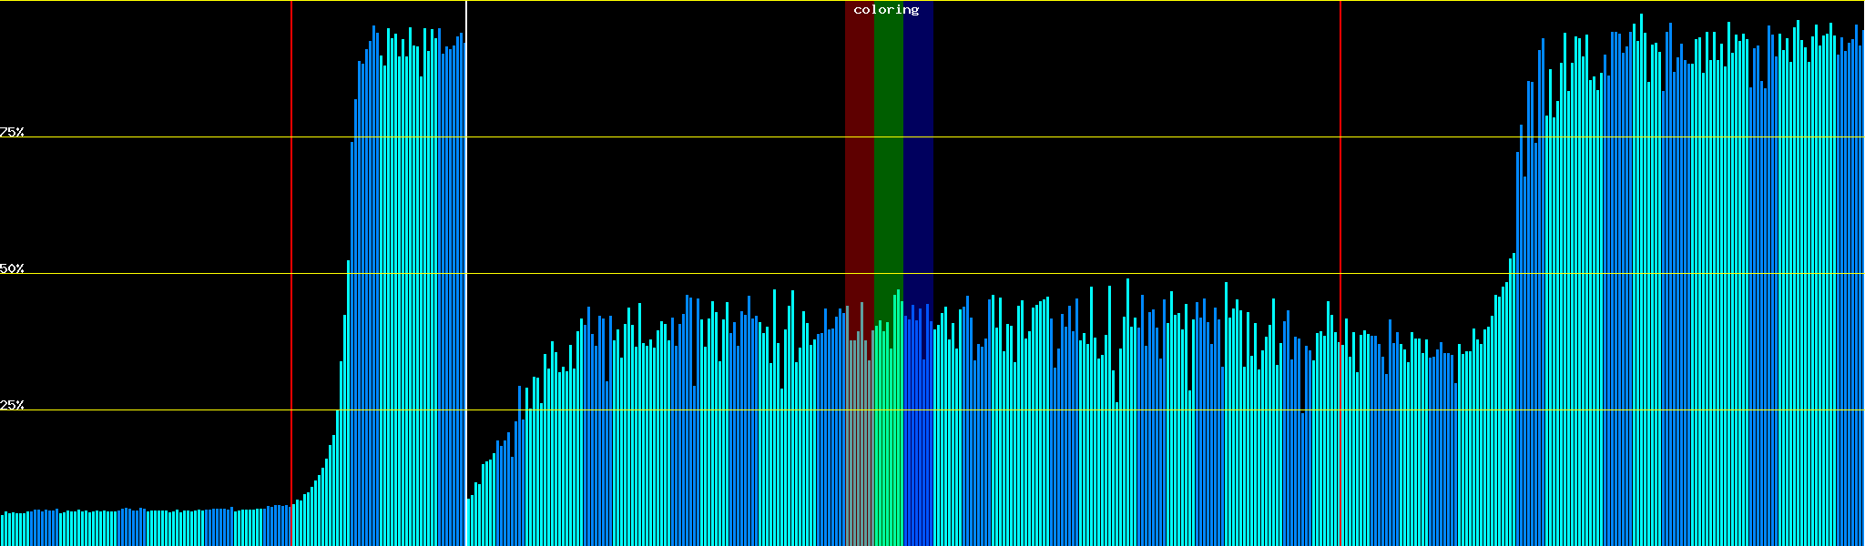Click the low flat bars at far left
The image size is (1865, 546).
(x=137, y=528)
